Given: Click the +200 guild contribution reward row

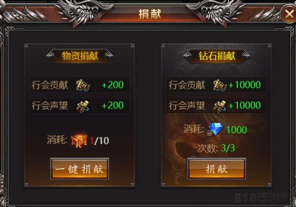Looking at the screenshot, I should pyautogui.click(x=80, y=85).
